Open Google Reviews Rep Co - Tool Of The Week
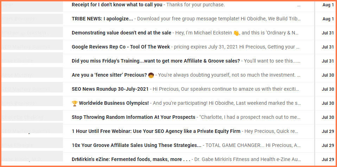This screenshot has width=337, height=167. [121, 47]
